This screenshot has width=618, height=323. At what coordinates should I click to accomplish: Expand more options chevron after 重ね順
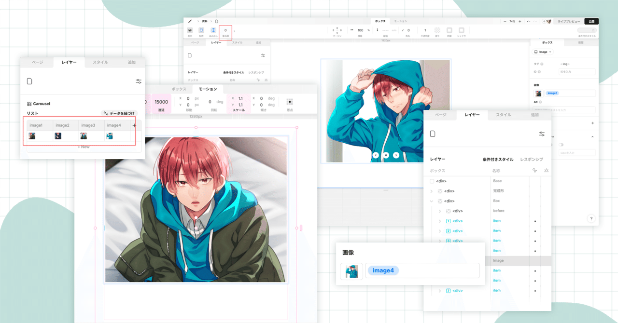coord(235,31)
